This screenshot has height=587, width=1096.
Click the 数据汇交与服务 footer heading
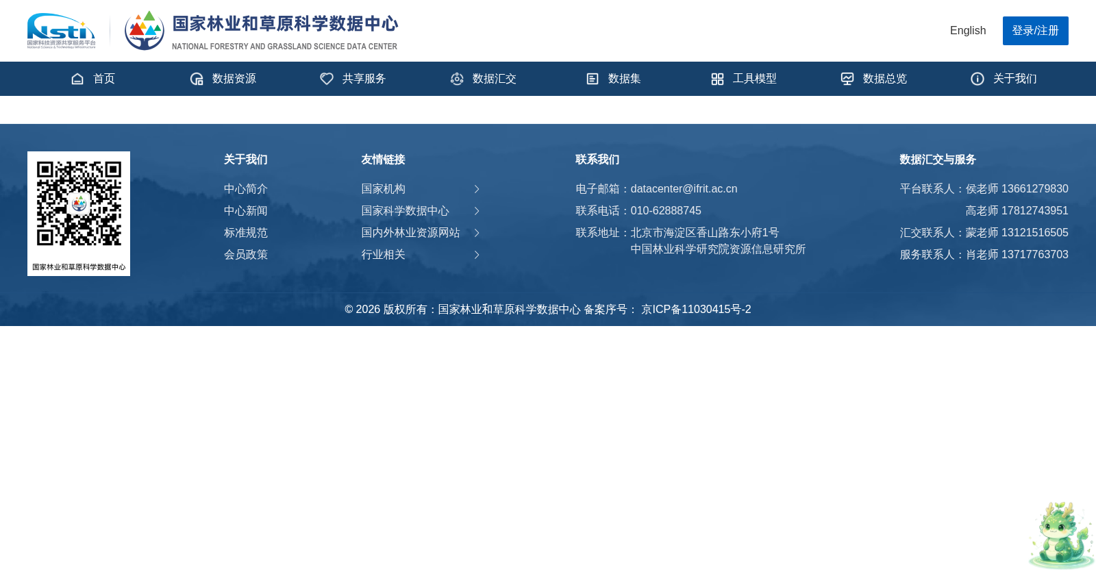click(938, 160)
